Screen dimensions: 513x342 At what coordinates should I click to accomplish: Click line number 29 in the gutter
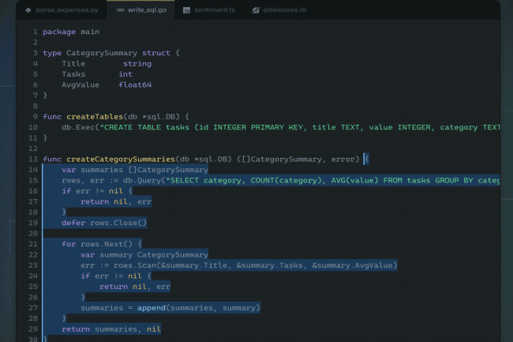tap(33, 329)
